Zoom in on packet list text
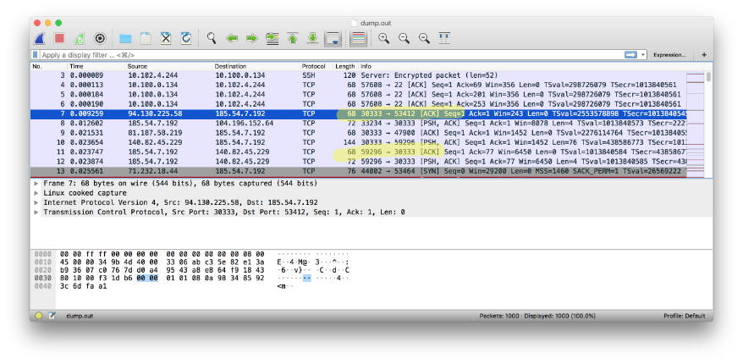The height and width of the screenshot is (364, 743). click(x=383, y=38)
